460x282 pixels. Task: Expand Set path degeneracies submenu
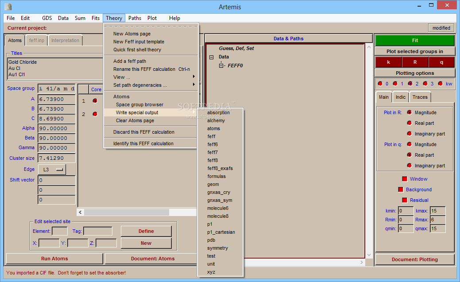point(151,85)
